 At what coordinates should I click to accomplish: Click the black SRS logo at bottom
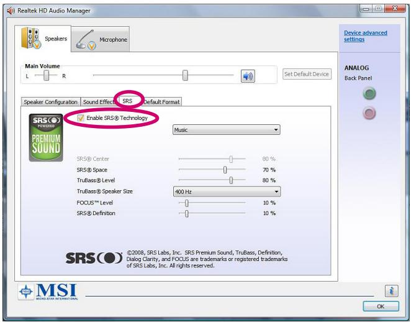point(94,258)
